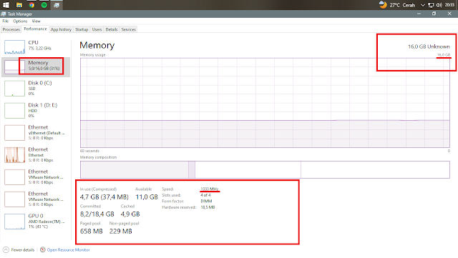This screenshot has width=458, height=258.
Task: Click the 1333 MHz speed value
Action: [210, 189]
